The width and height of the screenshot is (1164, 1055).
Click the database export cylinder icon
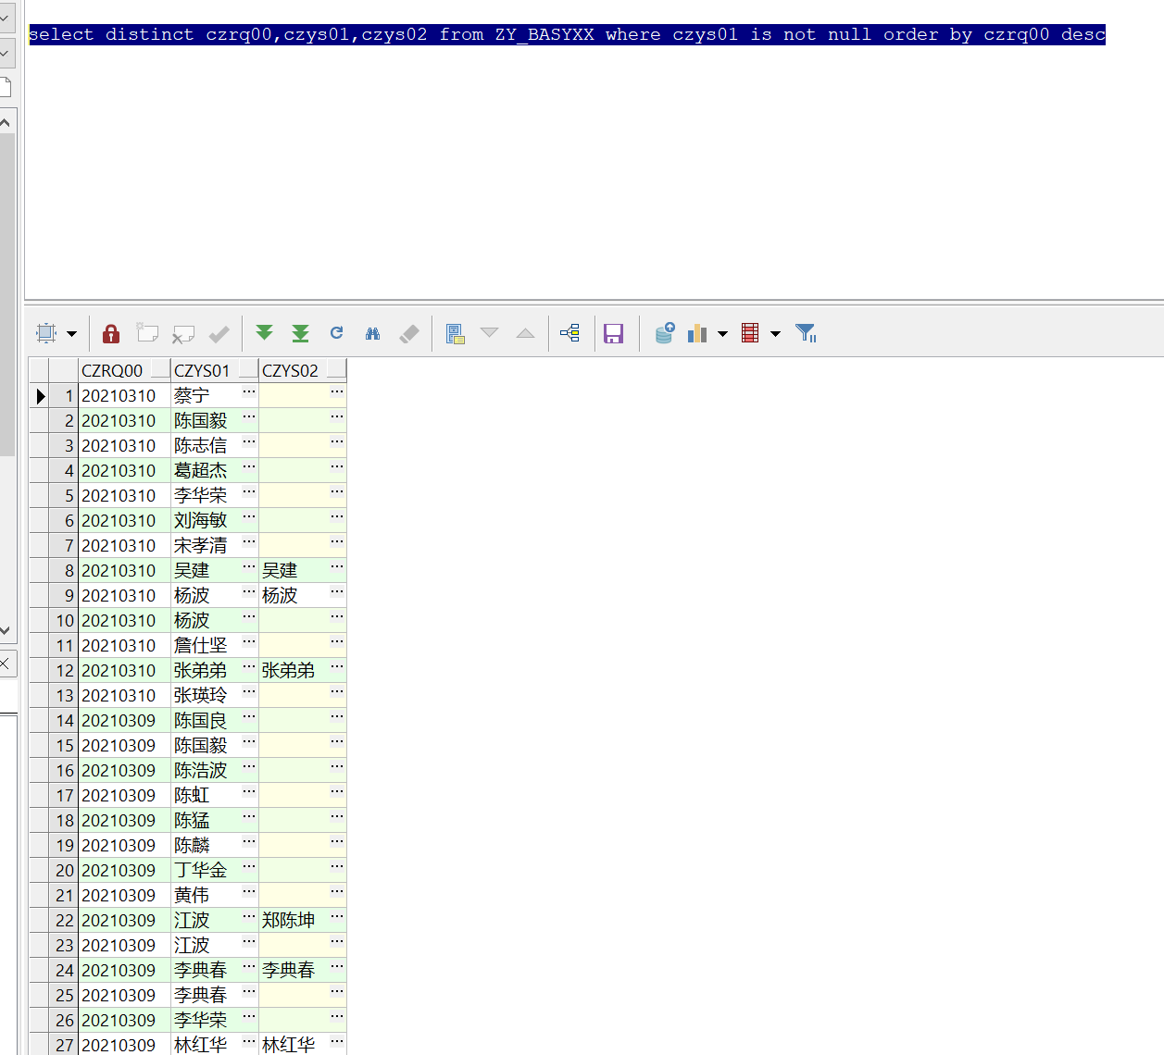pyautogui.click(x=665, y=332)
